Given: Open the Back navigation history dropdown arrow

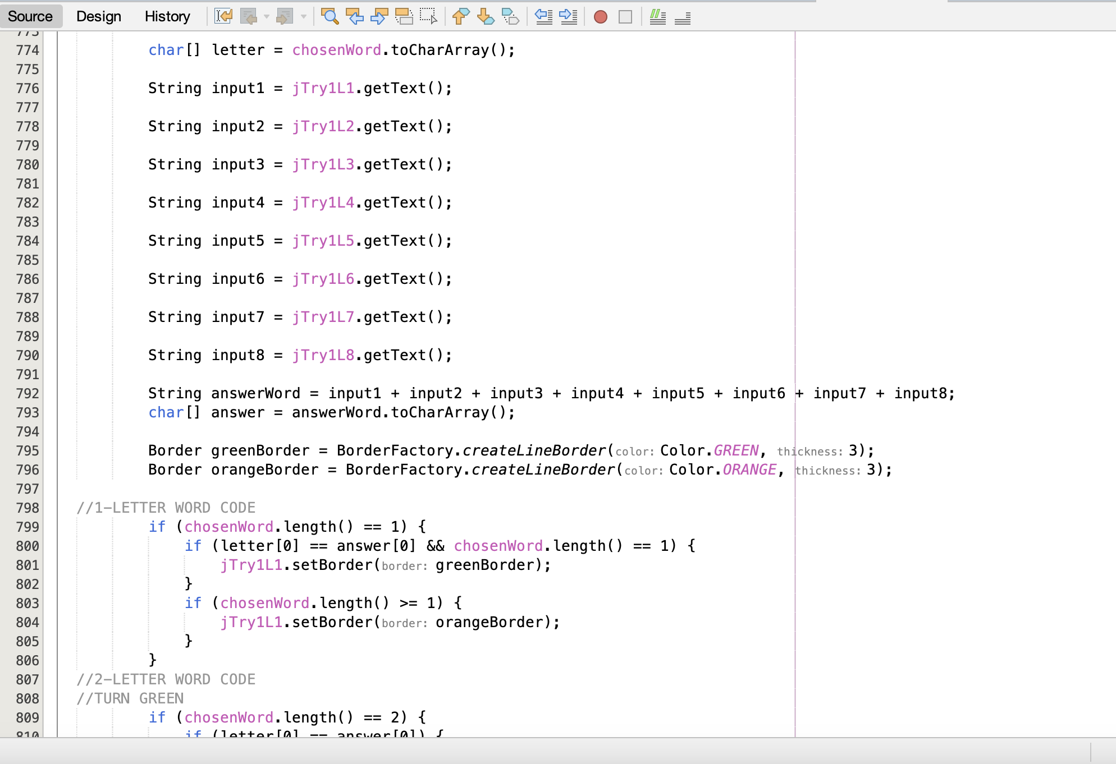Looking at the screenshot, I should (x=267, y=17).
